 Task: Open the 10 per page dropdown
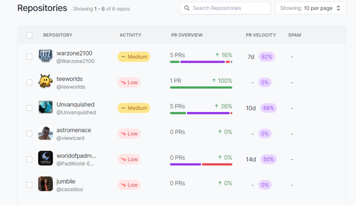click(310, 8)
